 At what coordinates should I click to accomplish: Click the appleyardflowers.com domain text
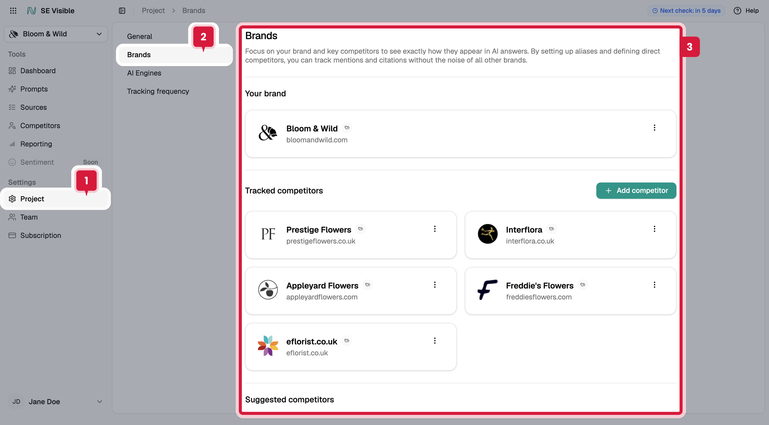tap(322, 297)
